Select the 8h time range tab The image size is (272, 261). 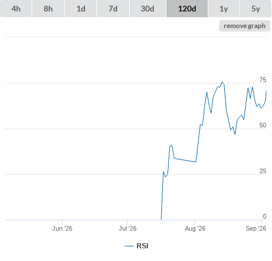48,9
